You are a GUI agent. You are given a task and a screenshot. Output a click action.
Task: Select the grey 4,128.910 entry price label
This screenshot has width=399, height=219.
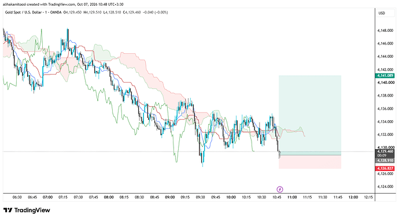385,161
